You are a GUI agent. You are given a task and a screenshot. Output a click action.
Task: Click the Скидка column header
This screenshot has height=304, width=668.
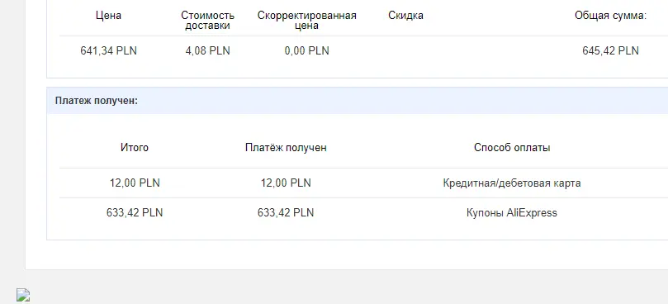[405, 16]
